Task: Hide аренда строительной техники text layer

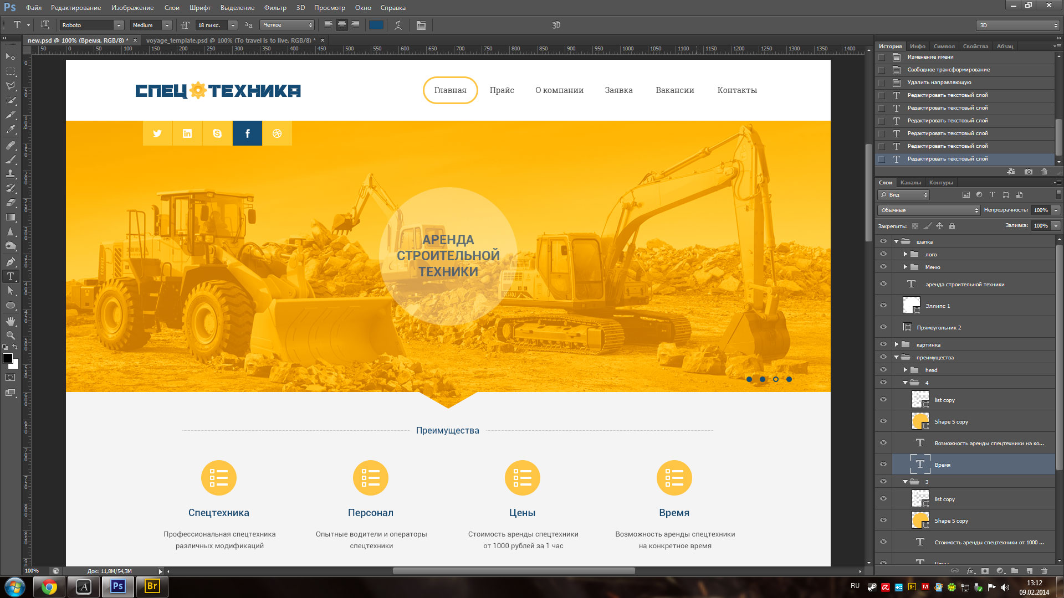Action: tap(883, 284)
